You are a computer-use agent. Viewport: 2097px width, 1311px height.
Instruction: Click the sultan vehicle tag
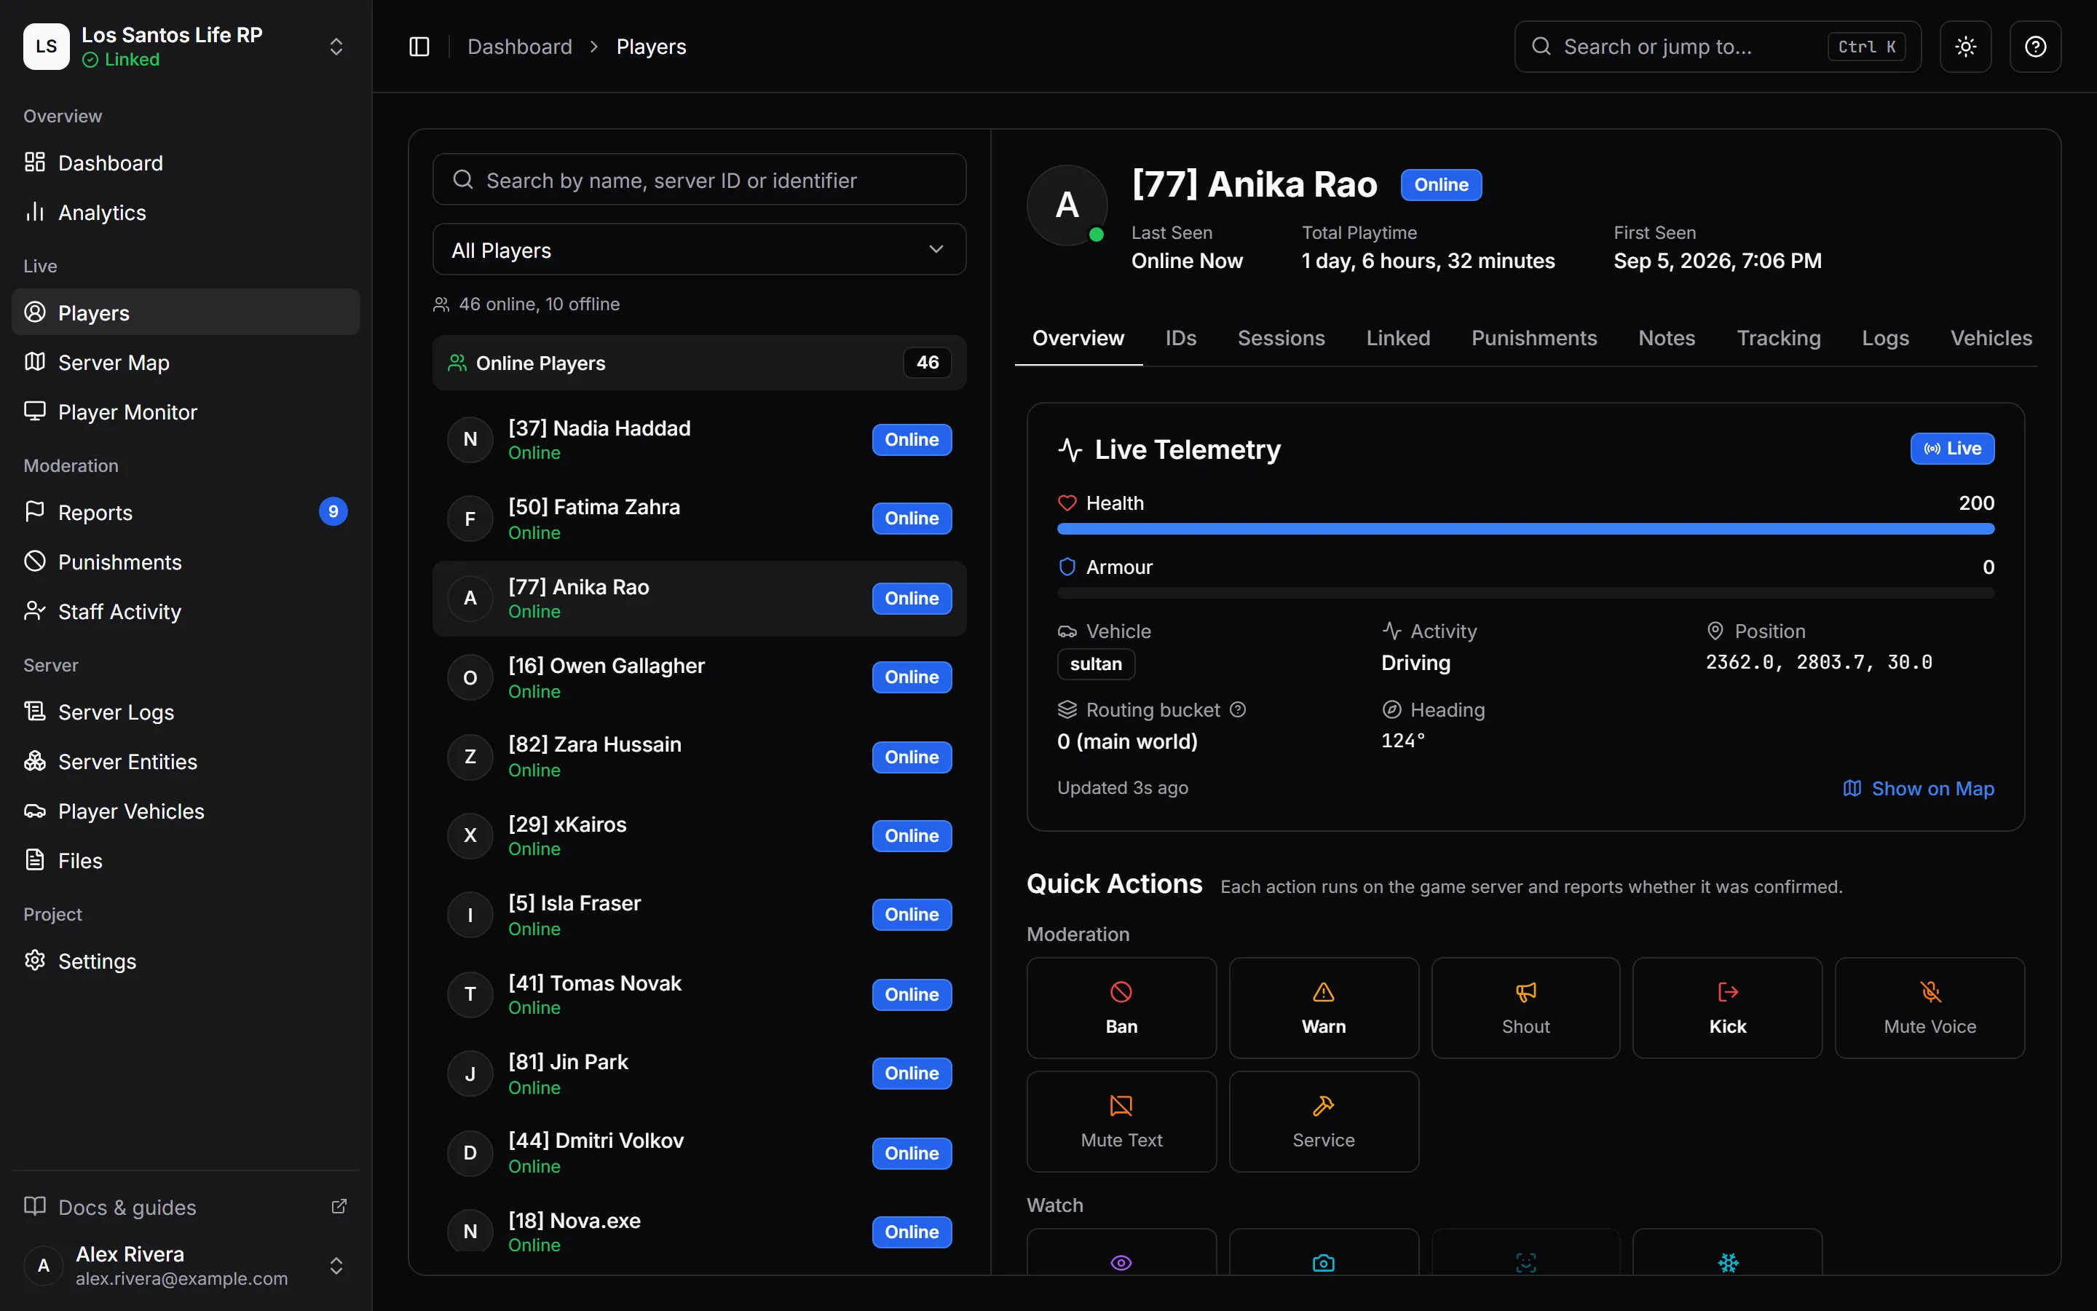coord(1095,664)
